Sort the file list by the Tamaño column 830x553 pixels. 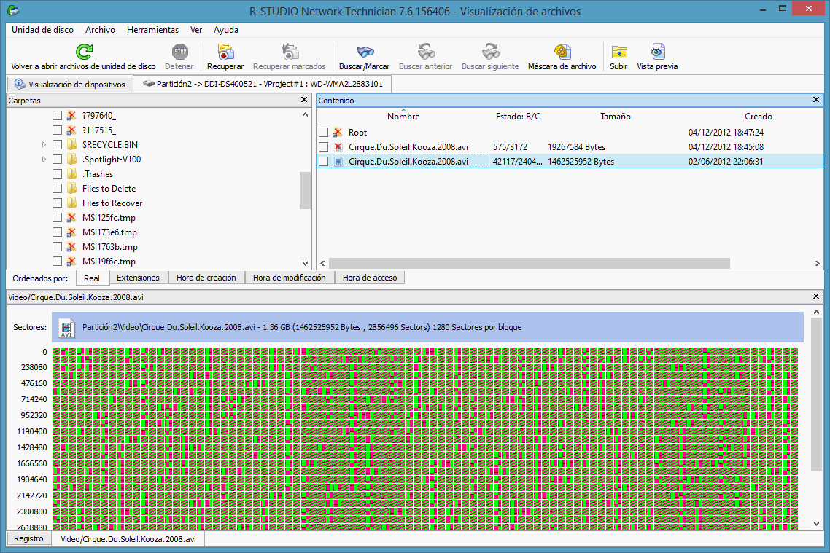(615, 117)
